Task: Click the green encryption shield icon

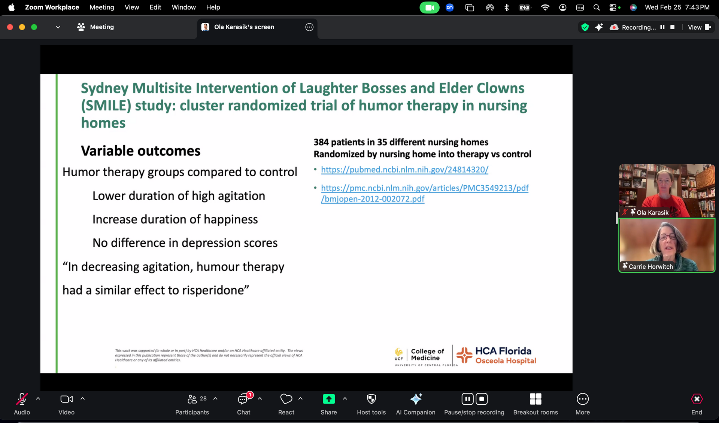Action: [585, 27]
